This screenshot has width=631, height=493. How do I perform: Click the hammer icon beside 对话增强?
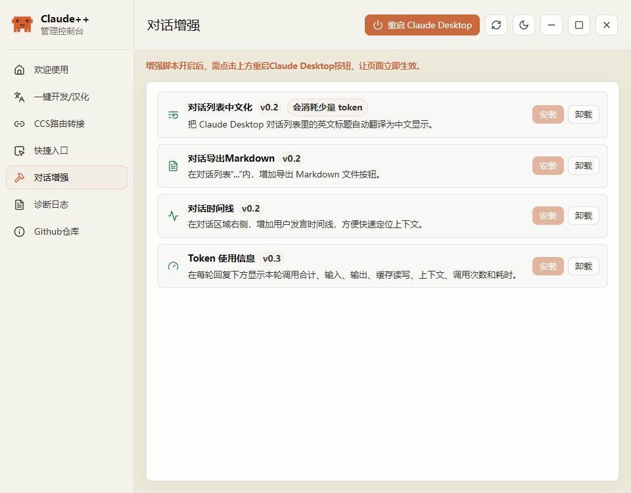pyautogui.click(x=19, y=177)
